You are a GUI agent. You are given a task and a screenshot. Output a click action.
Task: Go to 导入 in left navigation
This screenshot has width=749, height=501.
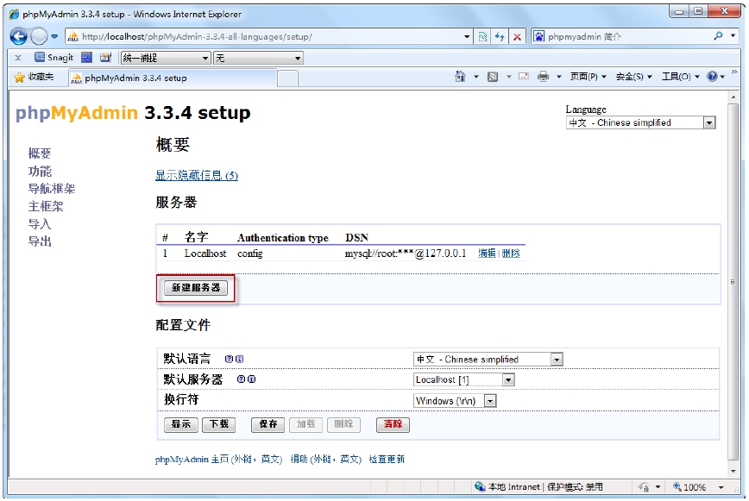coord(40,224)
